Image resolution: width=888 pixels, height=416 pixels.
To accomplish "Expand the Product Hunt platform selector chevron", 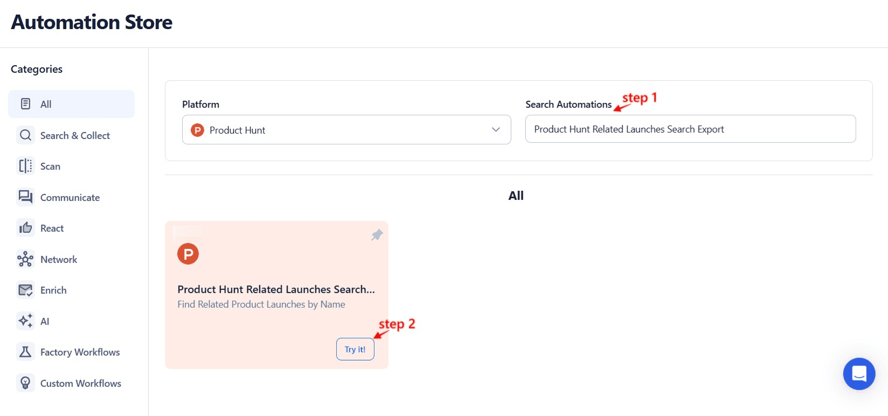I will pyautogui.click(x=495, y=130).
